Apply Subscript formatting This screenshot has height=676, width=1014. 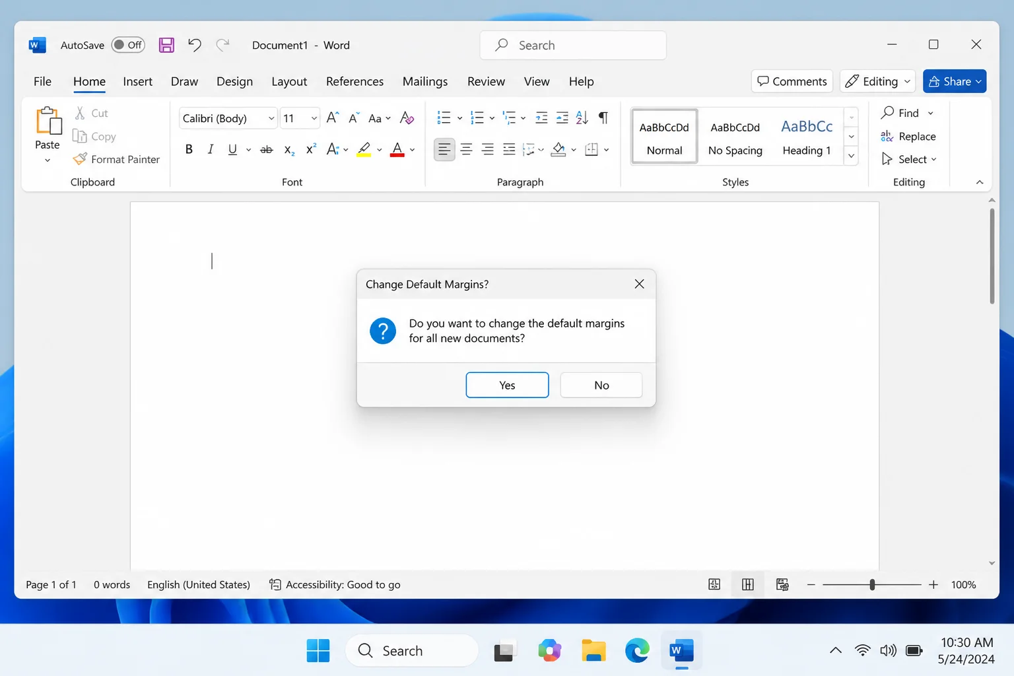point(289,150)
